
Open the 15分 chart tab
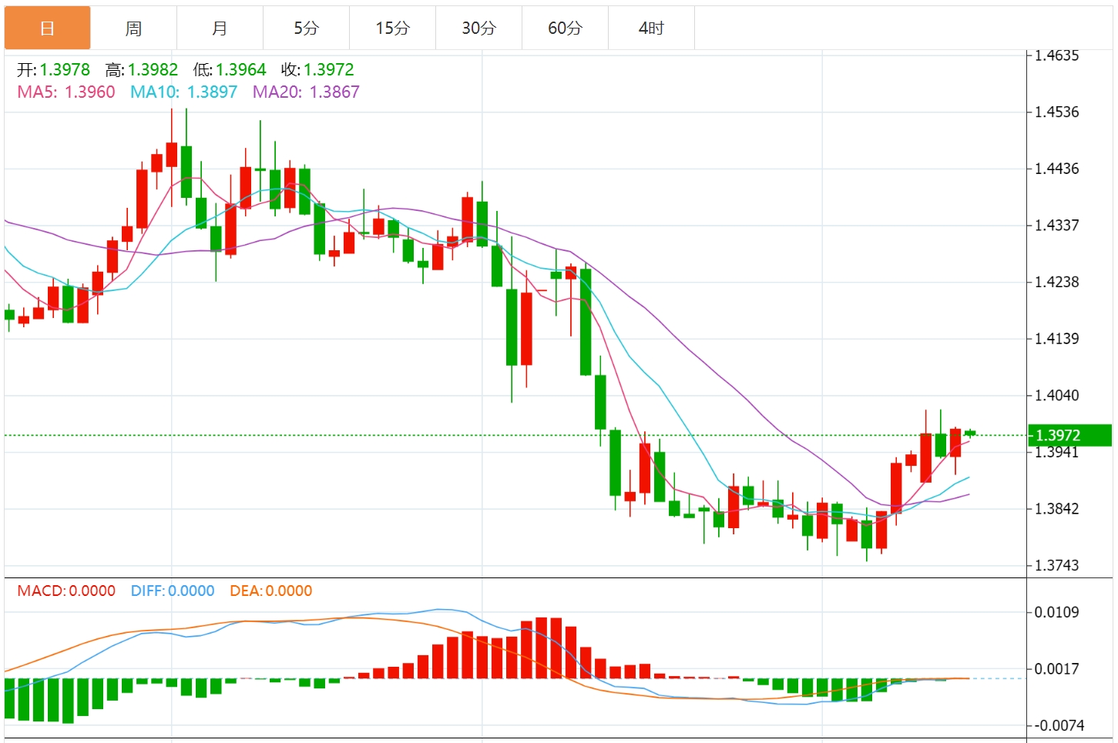pyautogui.click(x=393, y=28)
